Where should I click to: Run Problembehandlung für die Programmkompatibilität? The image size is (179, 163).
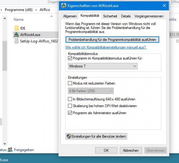[112, 40]
